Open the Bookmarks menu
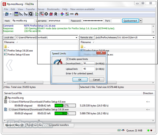This screenshot has width=158, height=135. pos(53,9)
